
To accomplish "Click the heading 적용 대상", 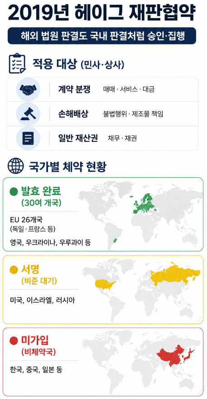I will click(x=54, y=64).
